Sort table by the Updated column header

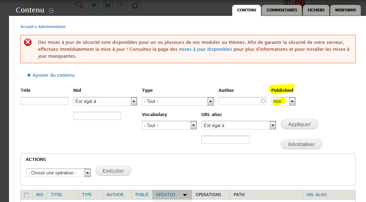(166, 195)
